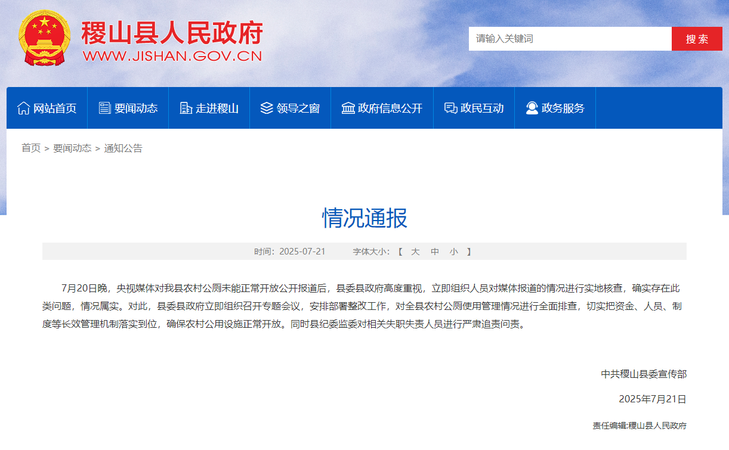Set font size to 中 (medium)
This screenshot has height=450, width=729.
click(435, 252)
